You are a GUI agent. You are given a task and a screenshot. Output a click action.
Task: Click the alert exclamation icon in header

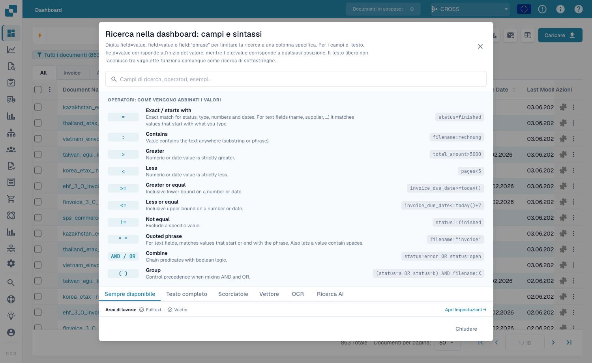pos(542,9)
